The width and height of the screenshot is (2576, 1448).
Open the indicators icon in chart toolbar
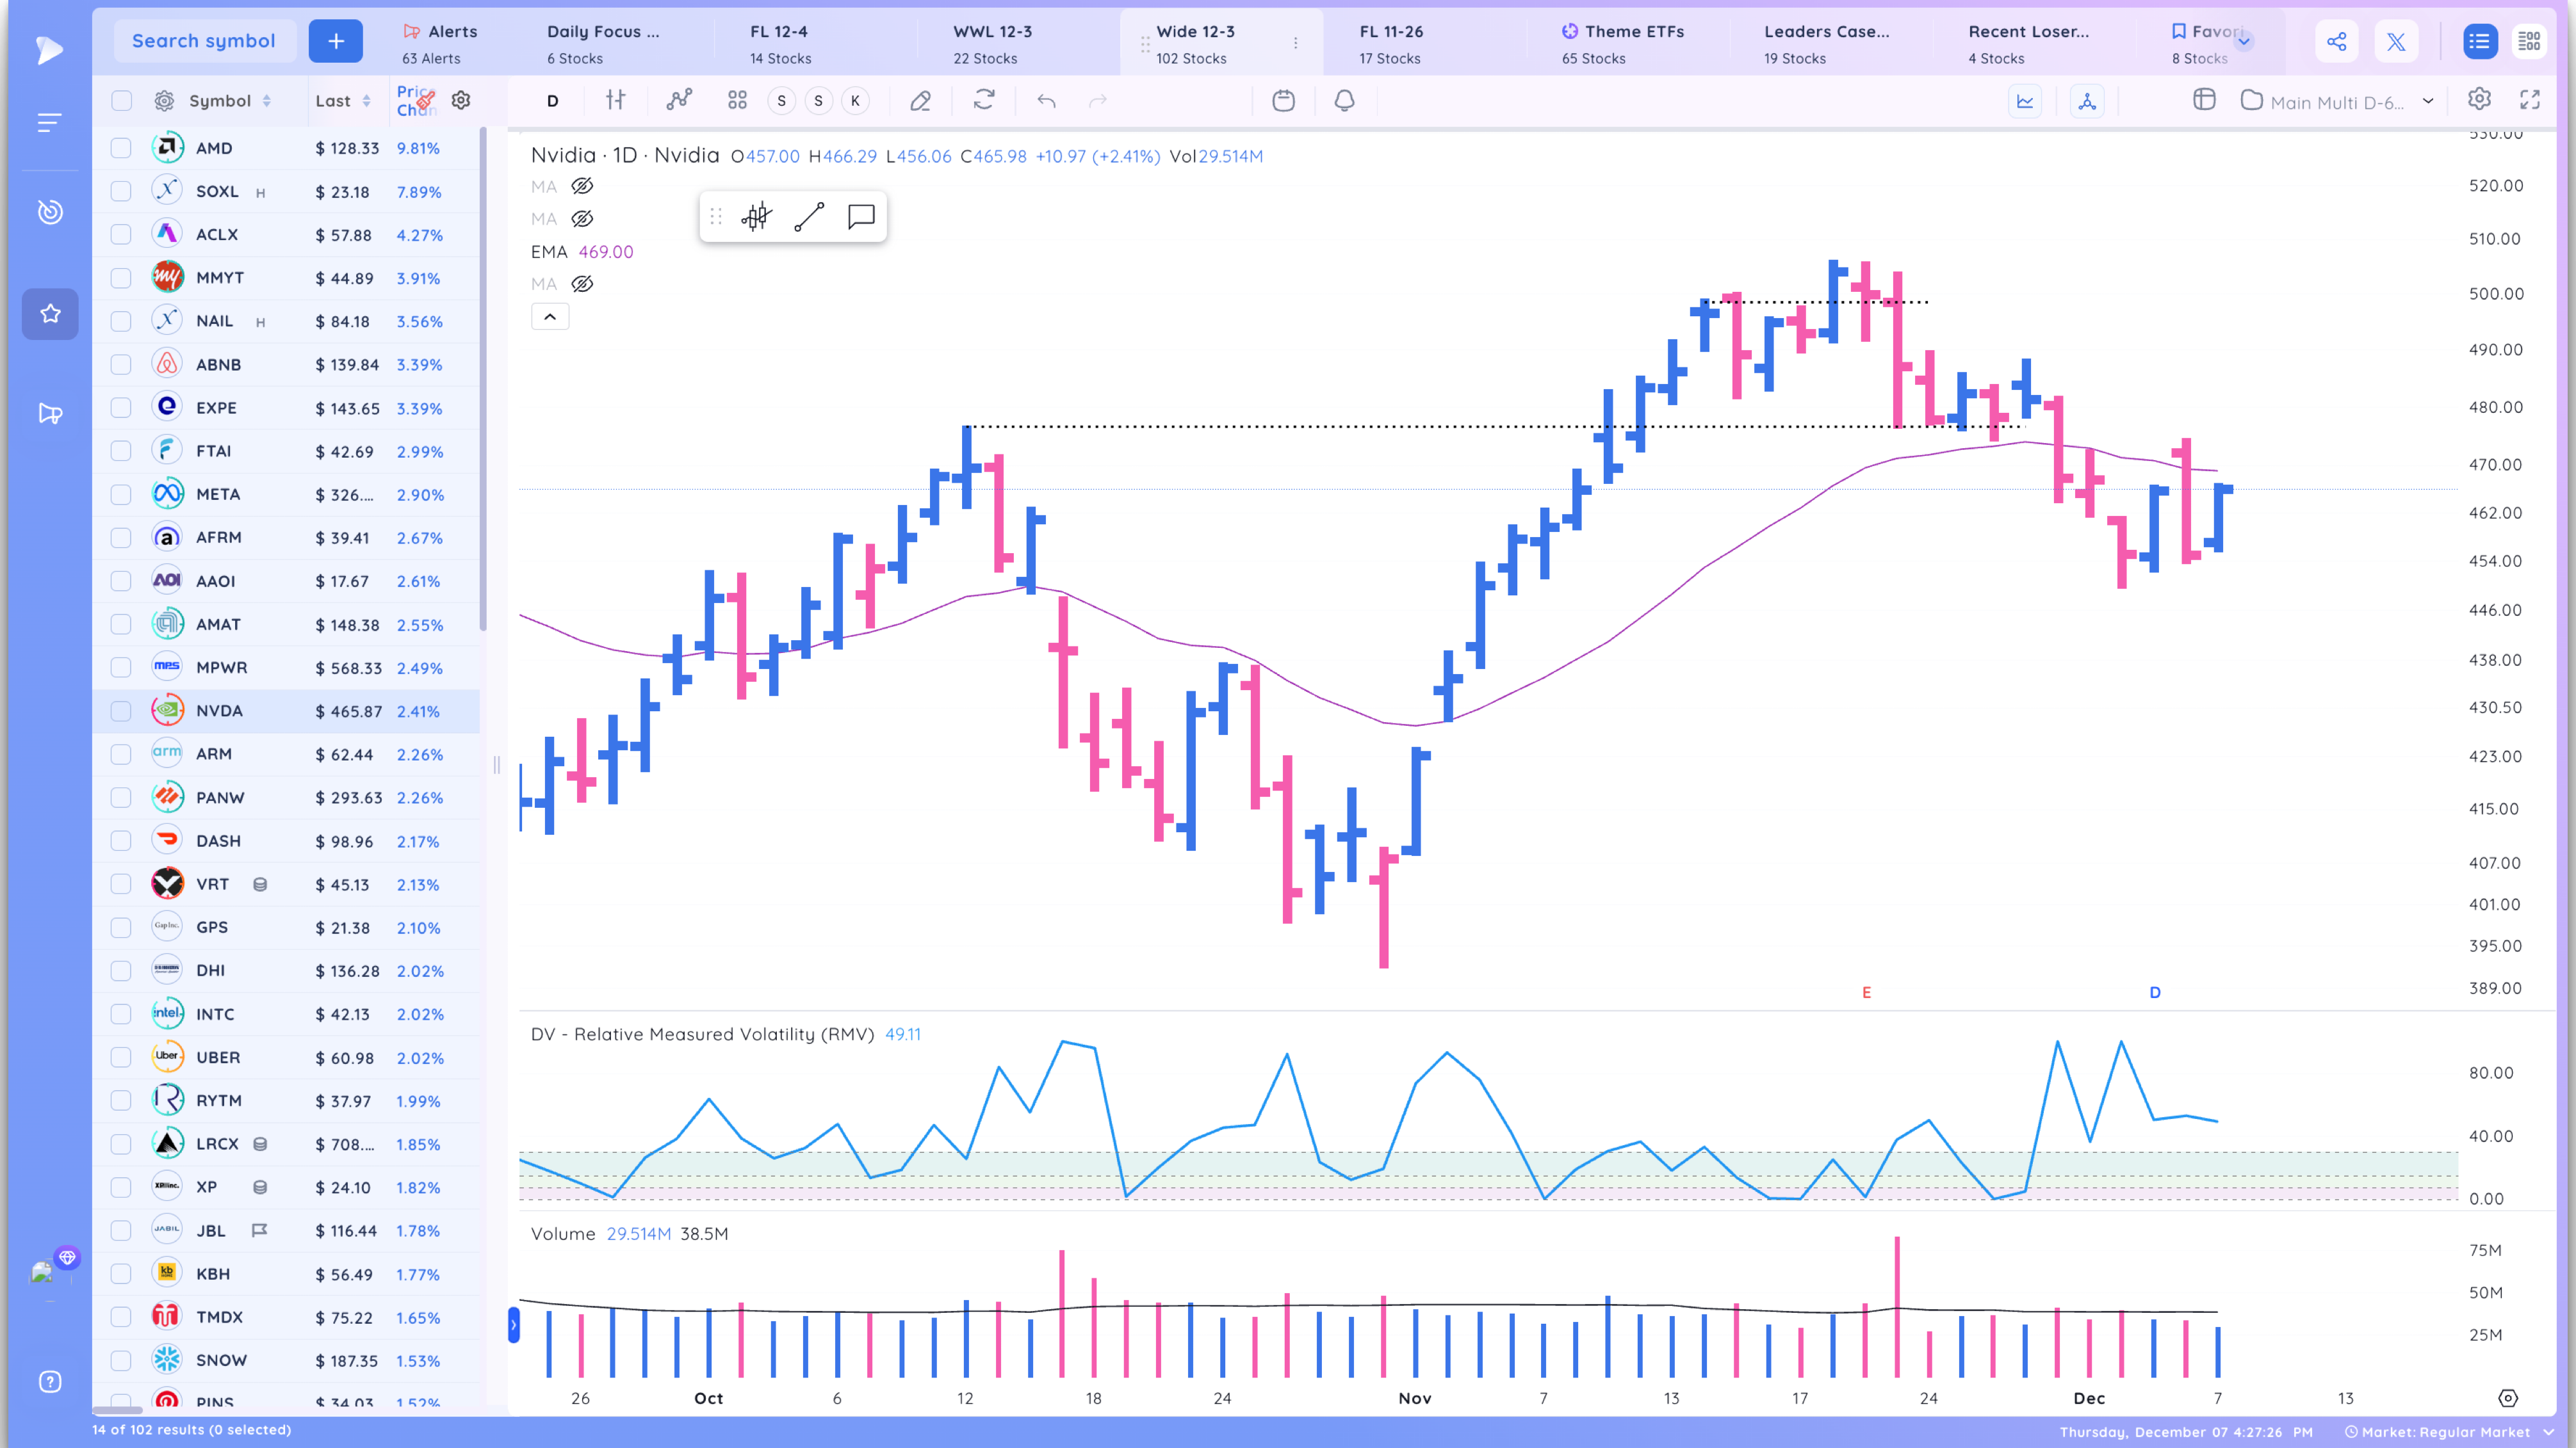680,100
